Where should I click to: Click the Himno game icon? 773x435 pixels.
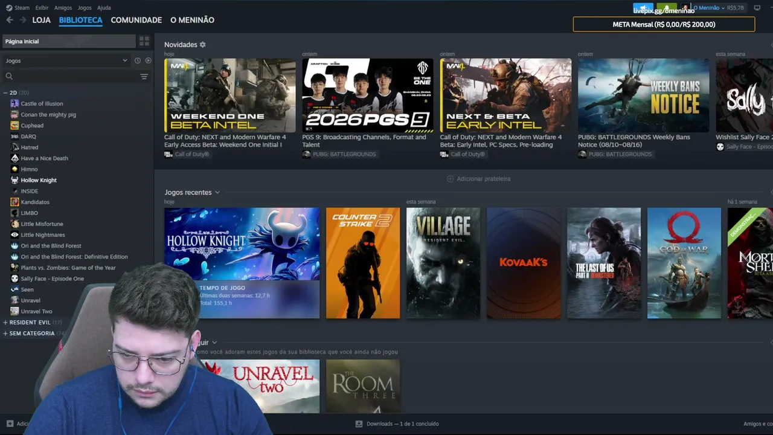coord(14,169)
